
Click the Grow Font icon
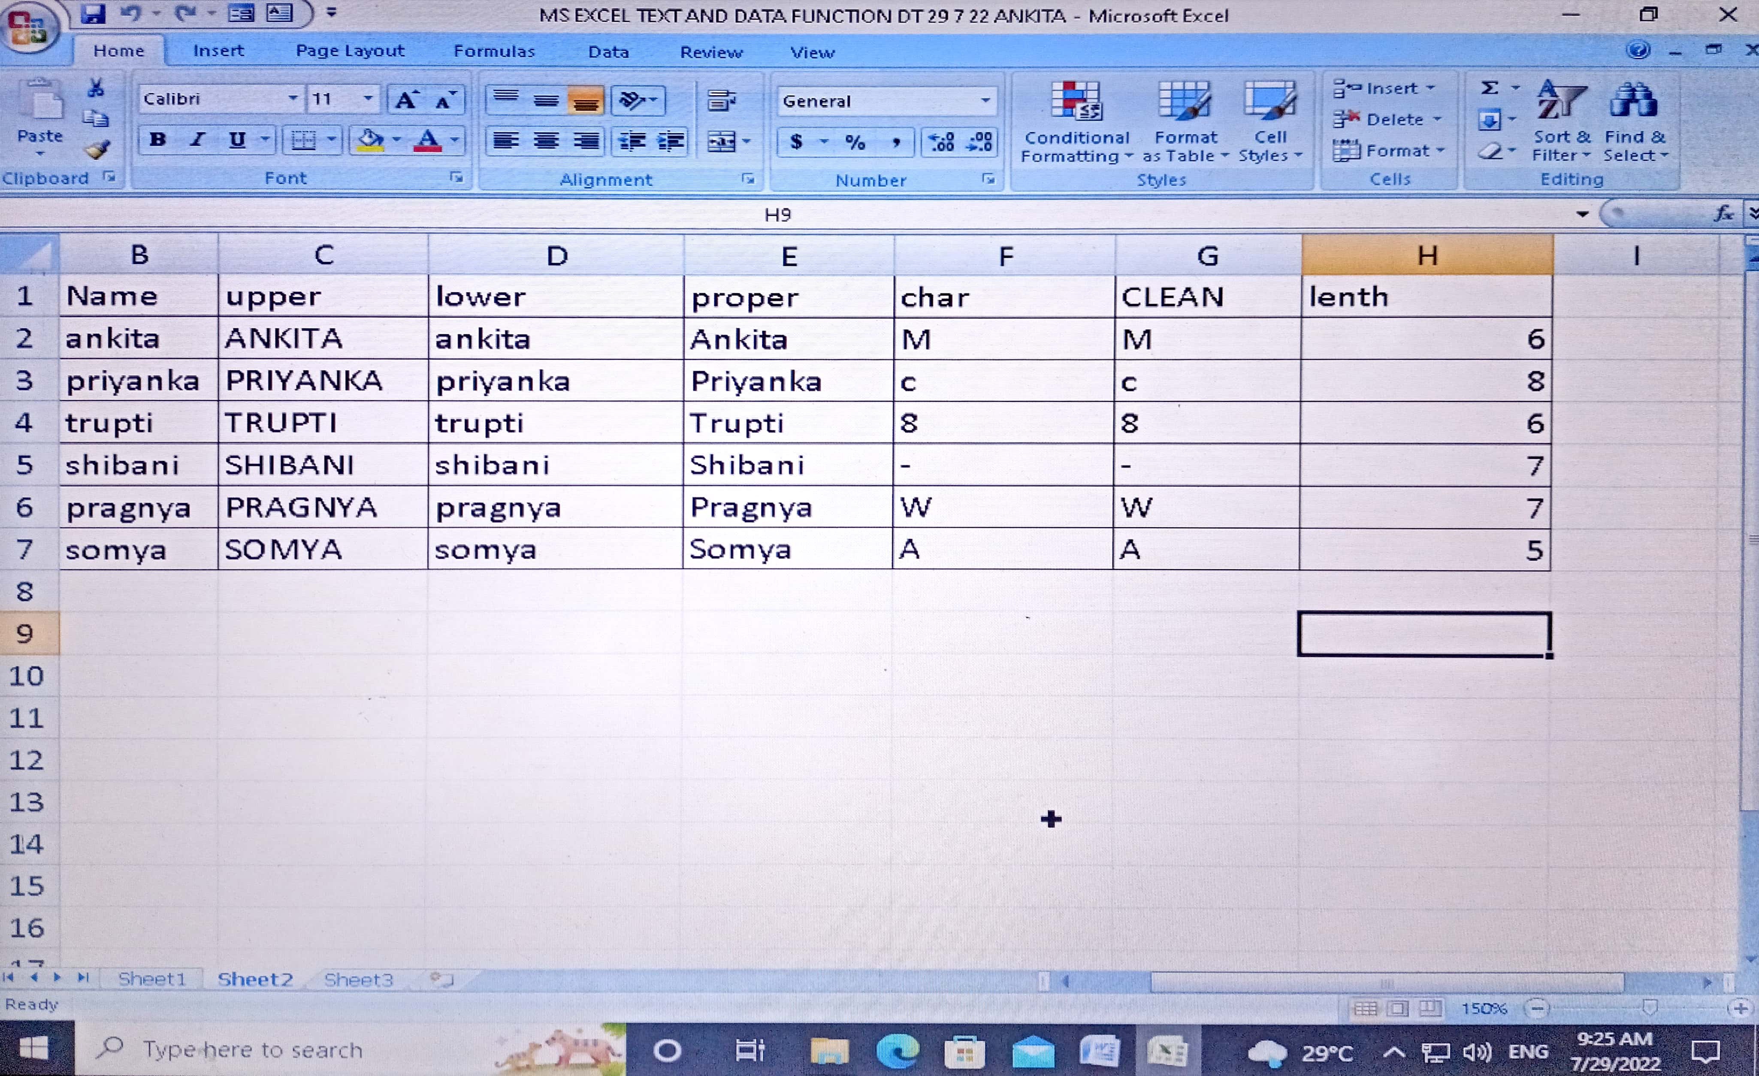406,100
